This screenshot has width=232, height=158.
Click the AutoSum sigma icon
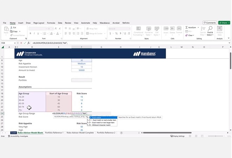click(187, 27)
